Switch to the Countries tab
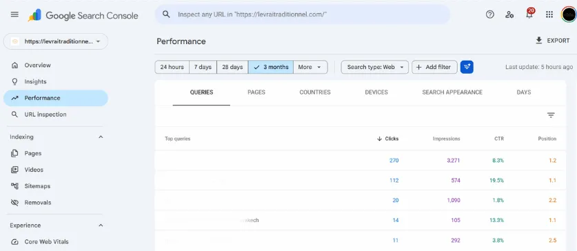The image size is (577, 251). [315, 92]
